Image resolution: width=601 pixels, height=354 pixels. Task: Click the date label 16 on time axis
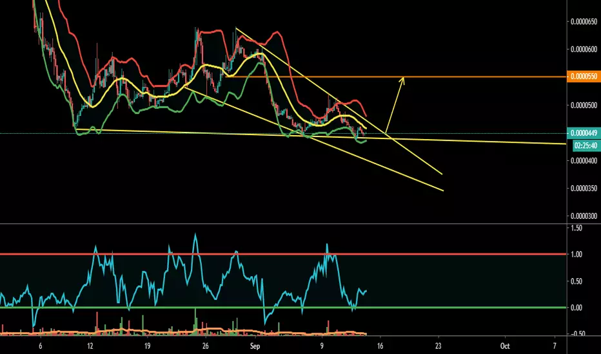tap(380, 346)
